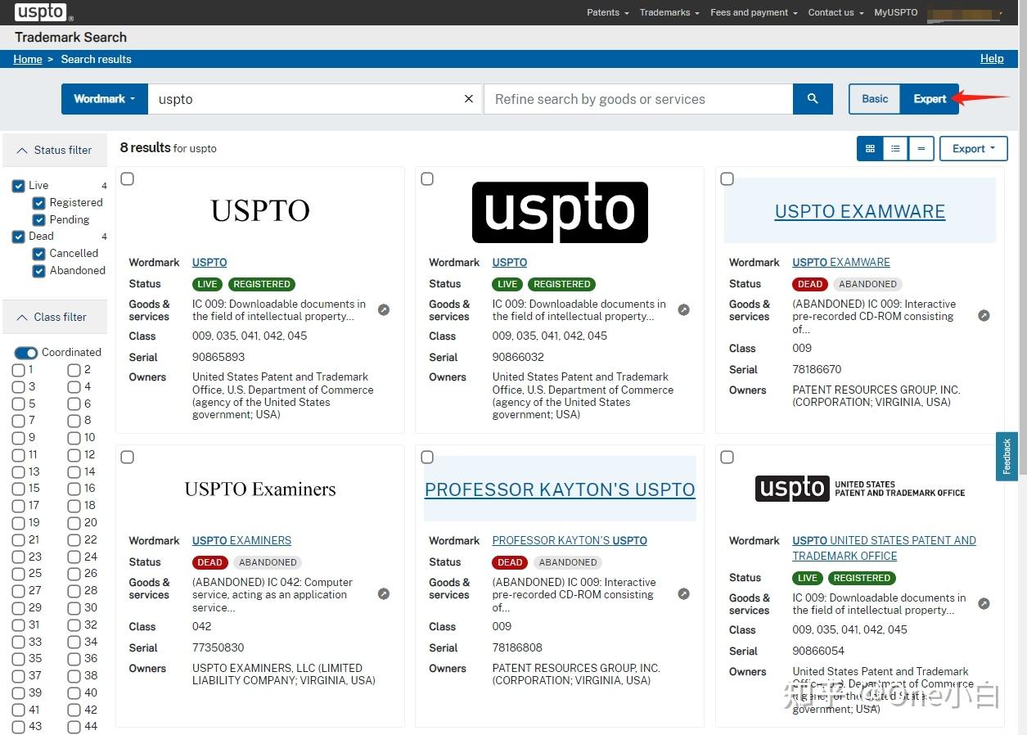The width and height of the screenshot is (1027, 735).
Task: Select the grid view layout icon
Action: [x=869, y=148]
